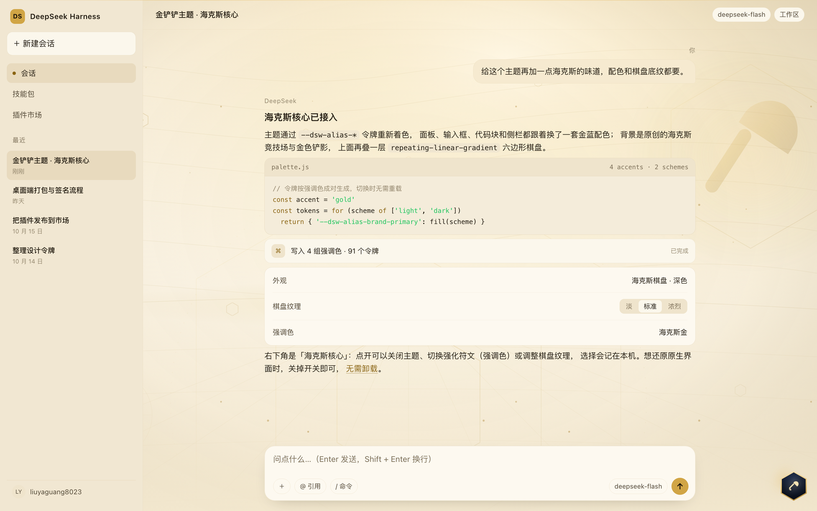Image resolution: width=817 pixels, height=511 pixels.
Task: Set board texture to 标准
Action: click(x=650, y=307)
